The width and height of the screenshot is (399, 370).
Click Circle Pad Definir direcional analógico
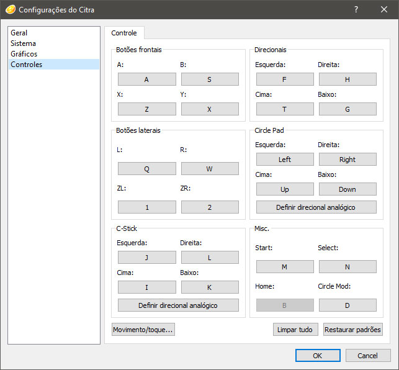(x=316, y=207)
